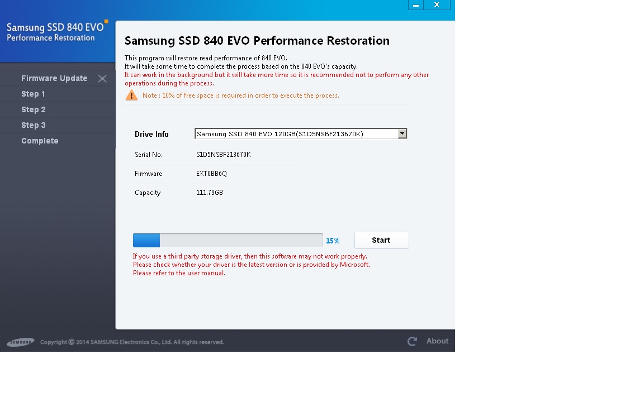
Task: Open the About link
Action: click(437, 341)
